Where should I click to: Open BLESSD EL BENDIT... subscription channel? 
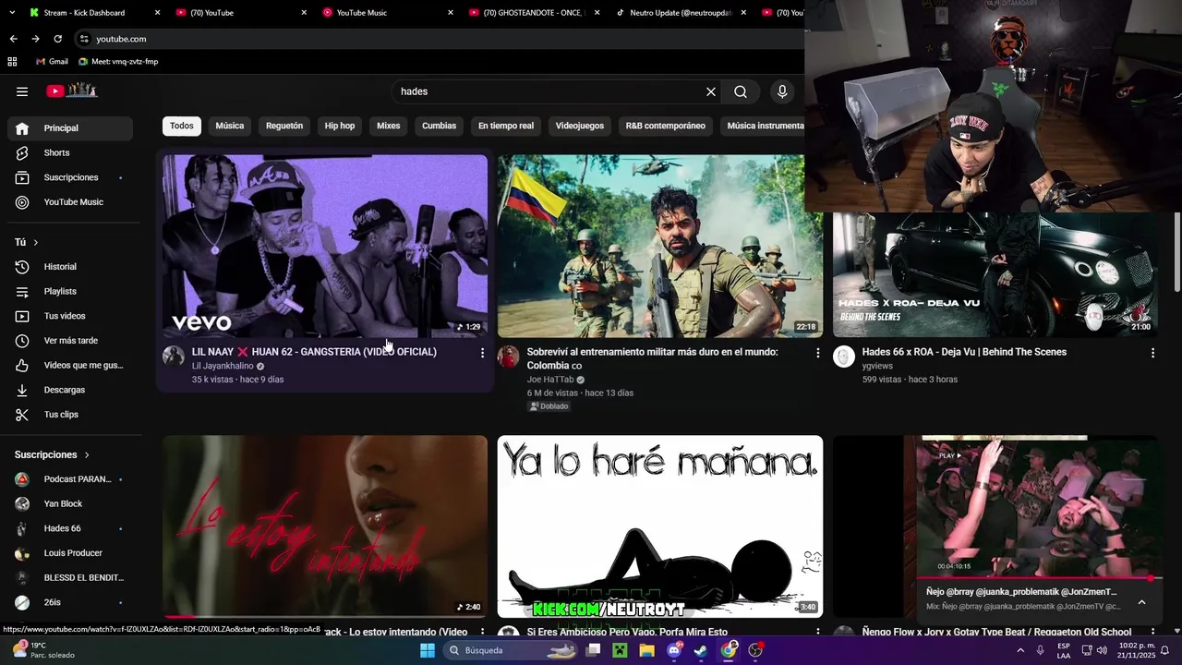[70, 577]
